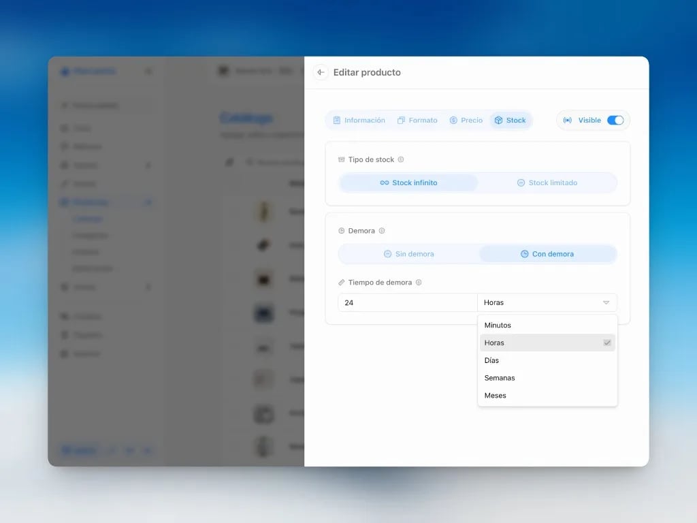
Task: Click the blurred Catálogo heading in background
Action: pos(246,118)
